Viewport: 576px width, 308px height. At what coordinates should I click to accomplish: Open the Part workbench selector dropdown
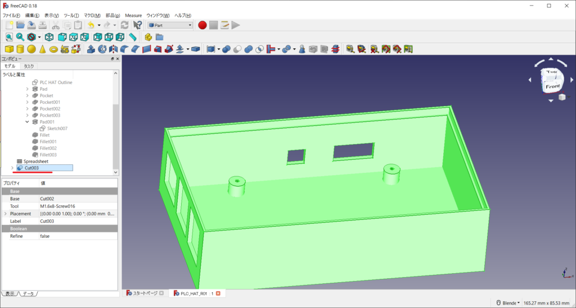pos(169,25)
